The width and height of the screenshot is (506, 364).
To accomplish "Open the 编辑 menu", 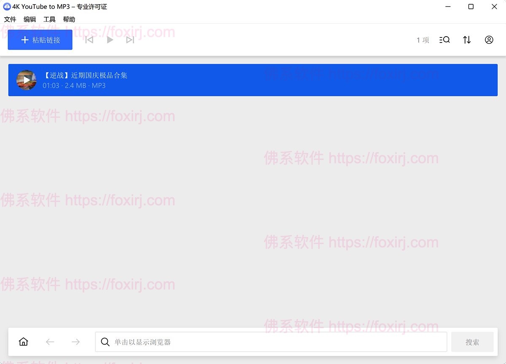I will tap(30, 19).
